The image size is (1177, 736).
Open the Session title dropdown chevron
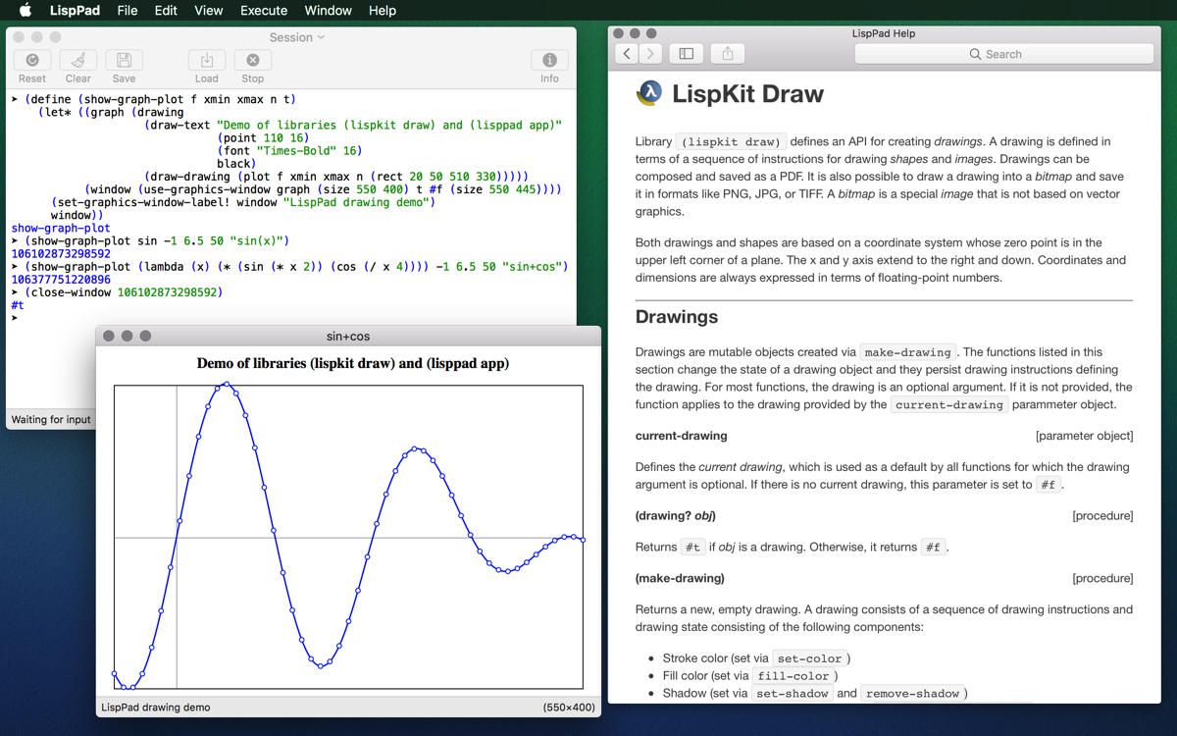click(321, 37)
